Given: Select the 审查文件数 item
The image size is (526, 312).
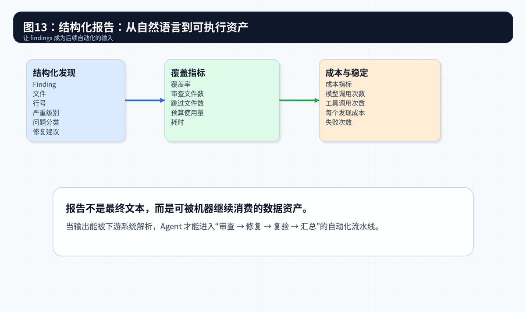Looking at the screenshot, I should click(x=187, y=94).
